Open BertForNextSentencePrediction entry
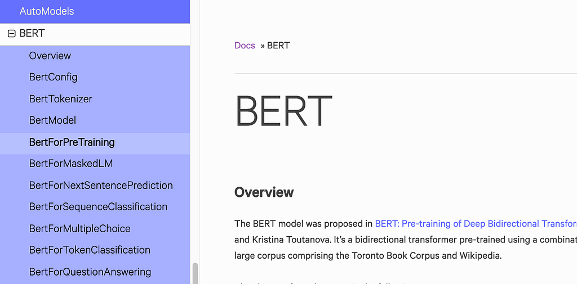This screenshot has width=577, height=284. [101, 186]
